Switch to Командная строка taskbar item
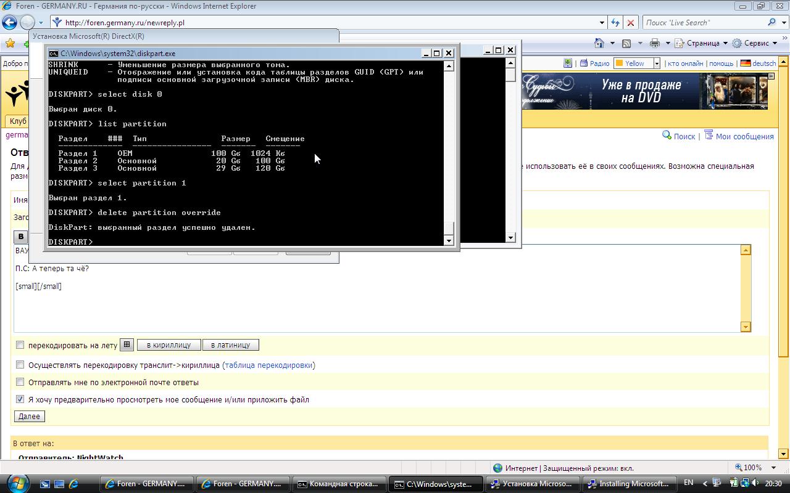790x493 pixels. click(x=339, y=484)
